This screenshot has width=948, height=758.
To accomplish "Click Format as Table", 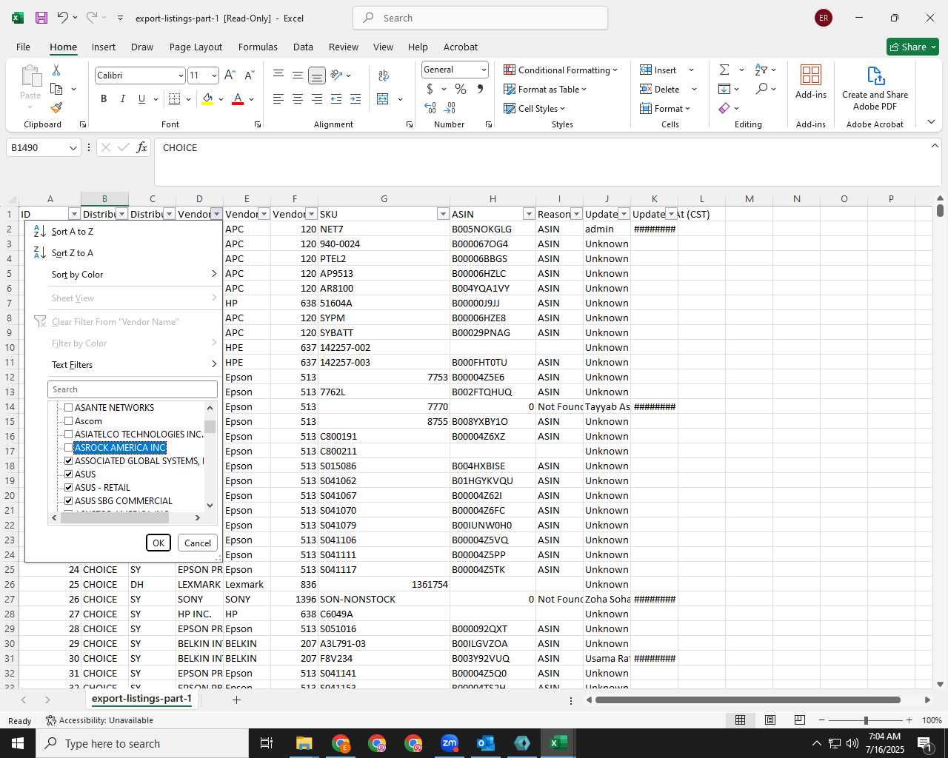I will 545,89.
